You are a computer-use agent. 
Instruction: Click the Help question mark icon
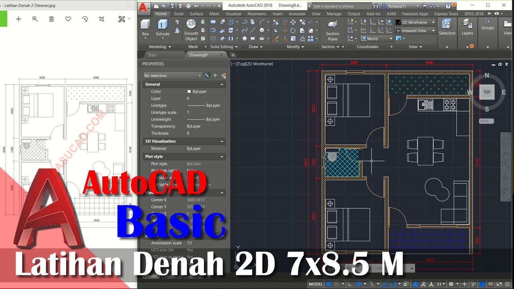tap(448, 6)
